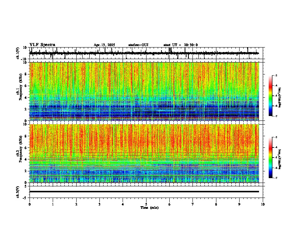Viewport: 296px width, 229px height.
Task: Click the ch.1 spectrogram color scale bar
Action: click(270, 96)
